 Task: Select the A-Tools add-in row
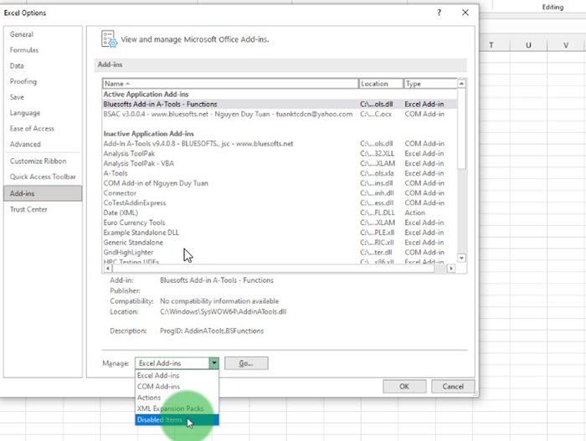pos(280,173)
